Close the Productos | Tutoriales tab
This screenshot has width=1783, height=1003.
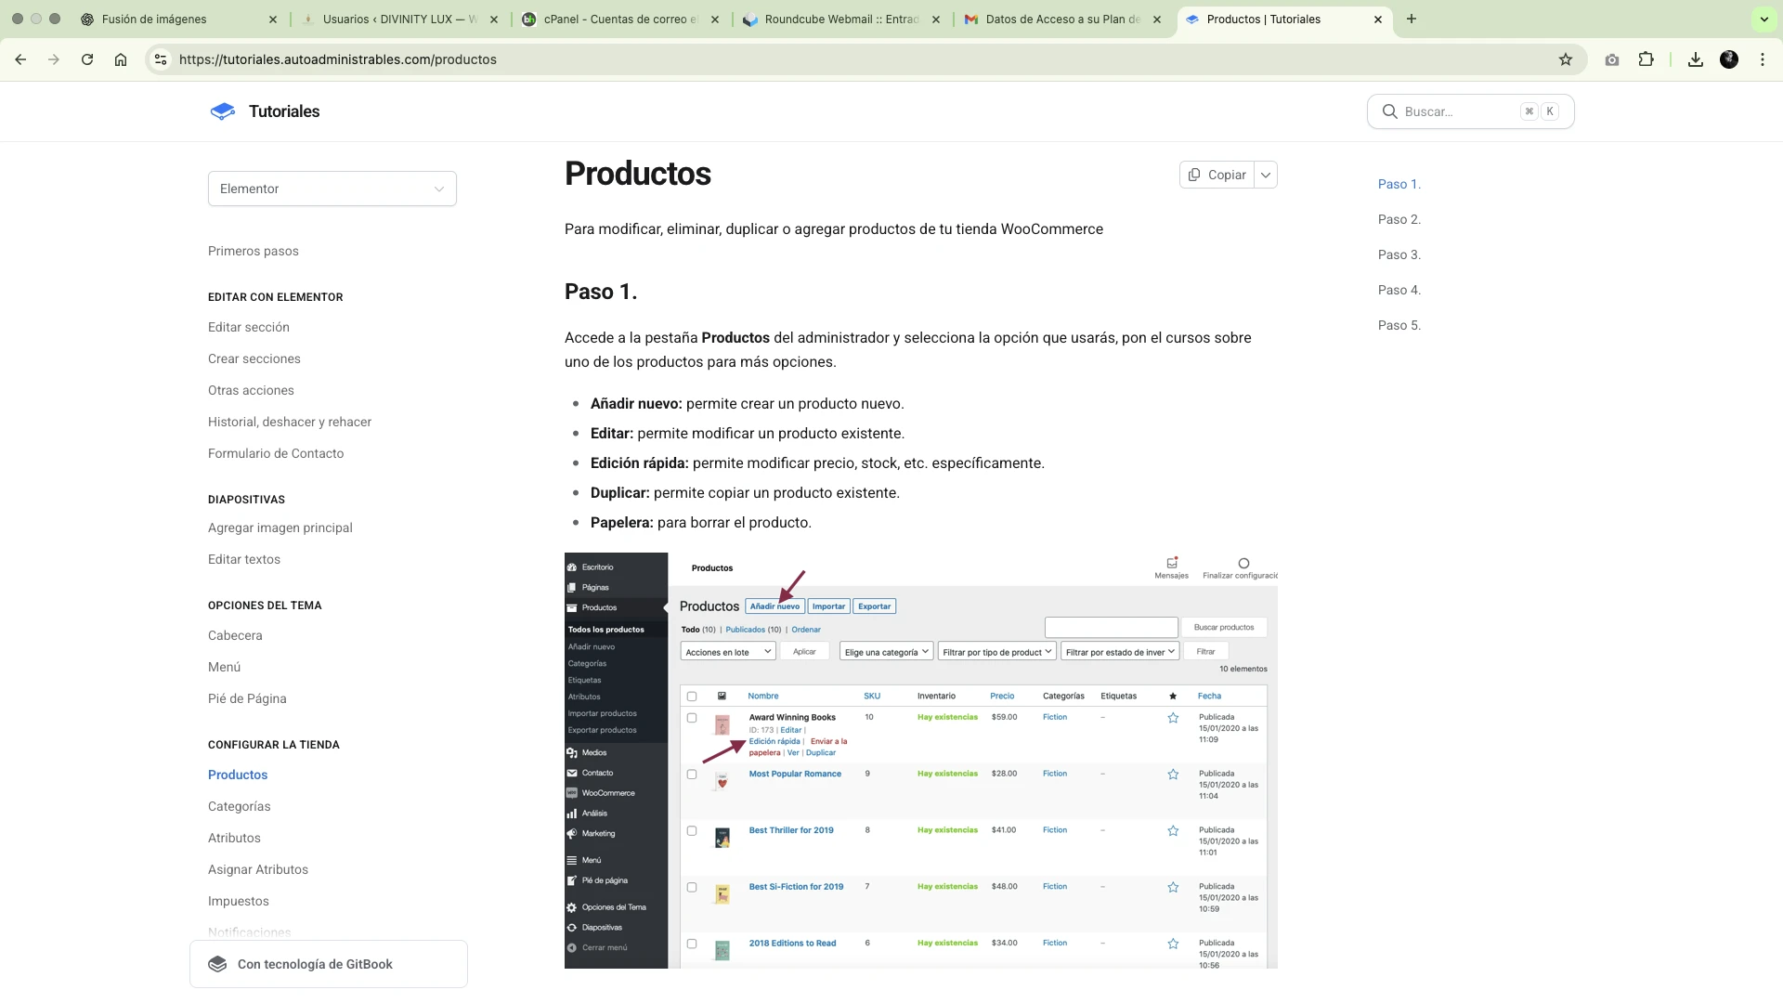(1378, 19)
